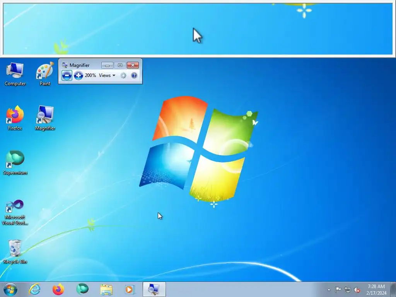
Task: Launch Internet Explorer from the taskbar
Action: click(x=34, y=289)
